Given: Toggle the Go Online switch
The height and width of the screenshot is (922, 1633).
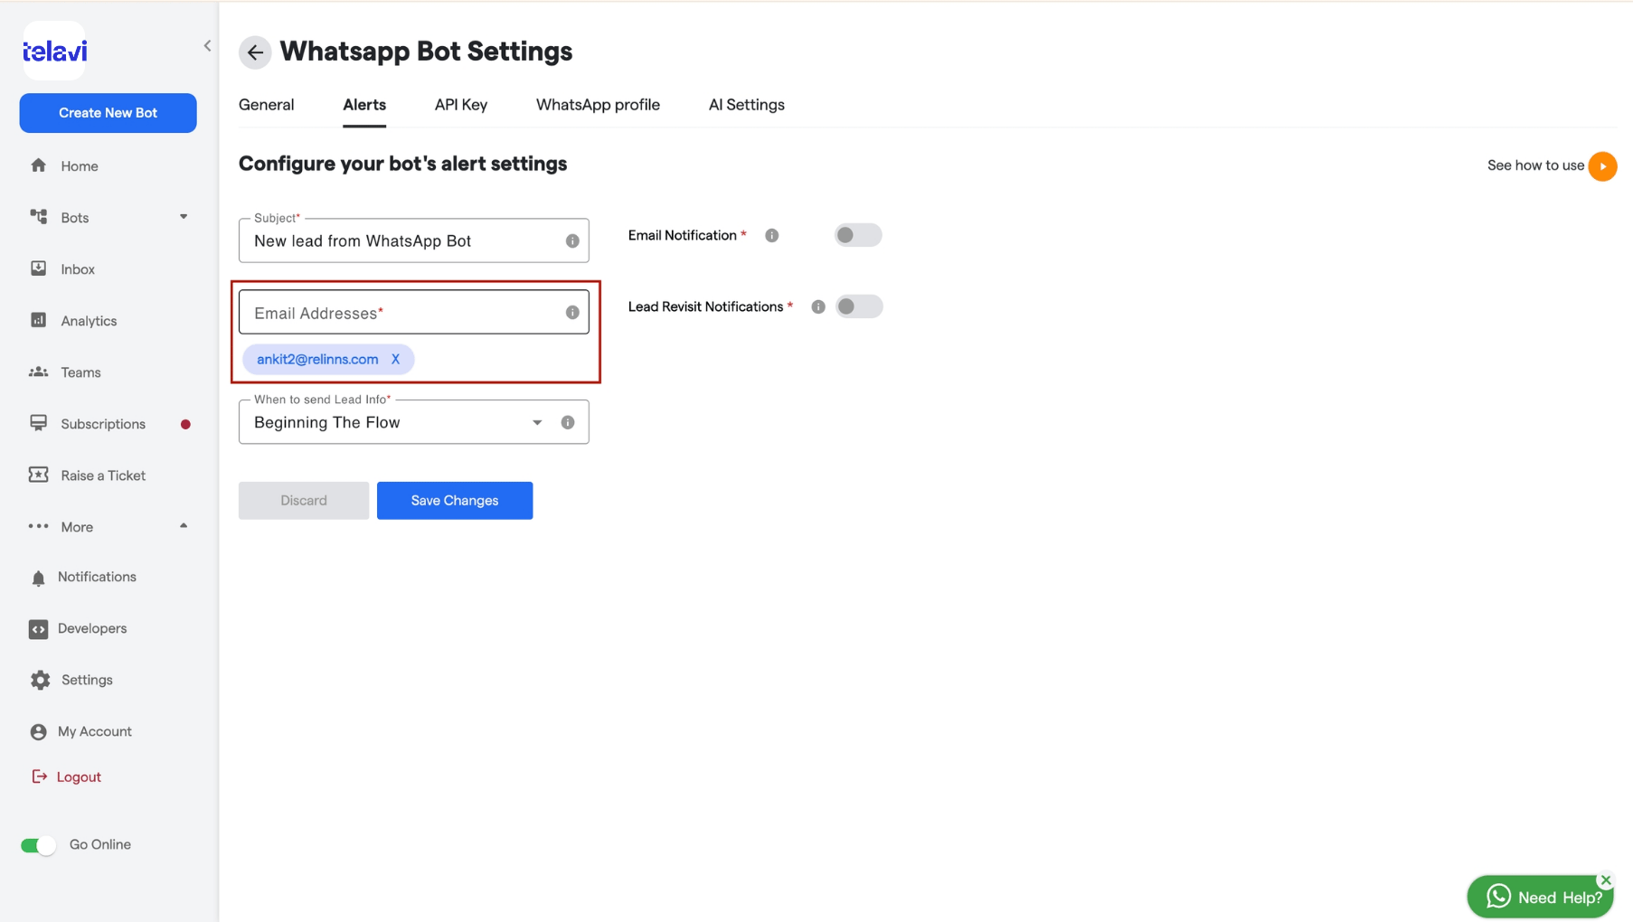Looking at the screenshot, I should pyautogui.click(x=38, y=845).
